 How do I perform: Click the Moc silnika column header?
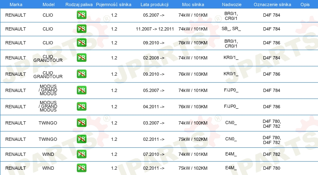pyautogui.click(x=193, y=4)
